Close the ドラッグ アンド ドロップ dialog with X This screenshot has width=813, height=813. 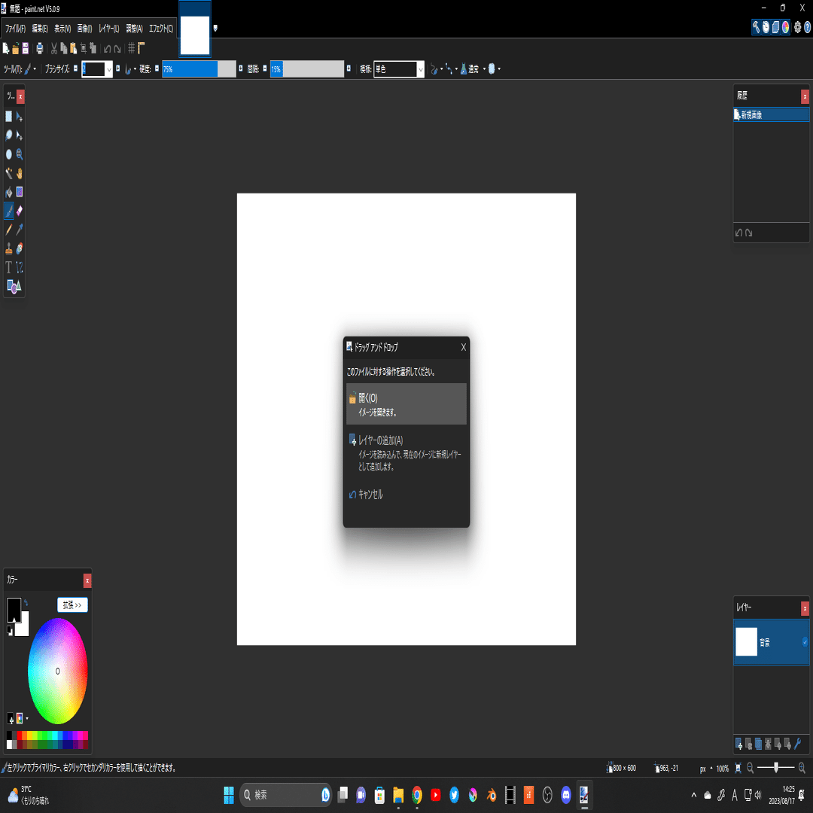464,347
